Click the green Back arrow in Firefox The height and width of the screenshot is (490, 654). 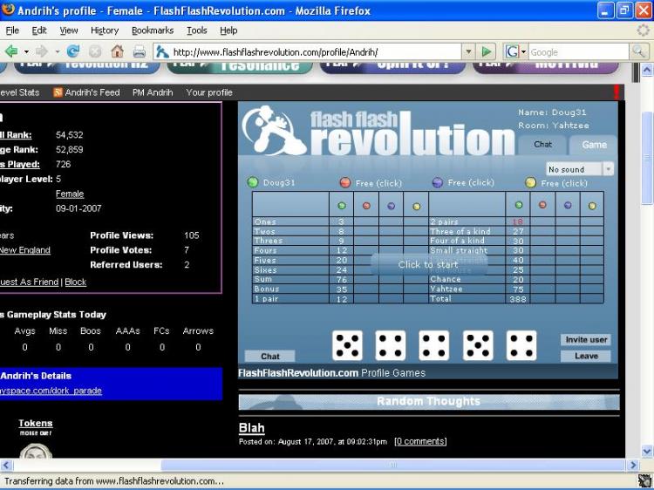pos(11,51)
